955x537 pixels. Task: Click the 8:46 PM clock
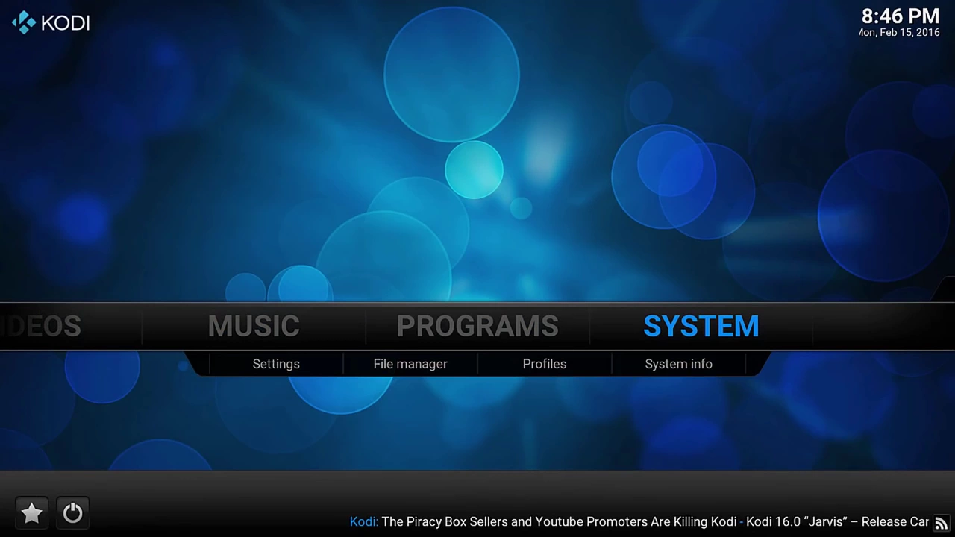click(x=900, y=16)
